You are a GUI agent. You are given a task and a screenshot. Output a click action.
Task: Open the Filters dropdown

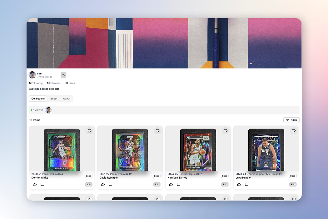click(x=291, y=120)
